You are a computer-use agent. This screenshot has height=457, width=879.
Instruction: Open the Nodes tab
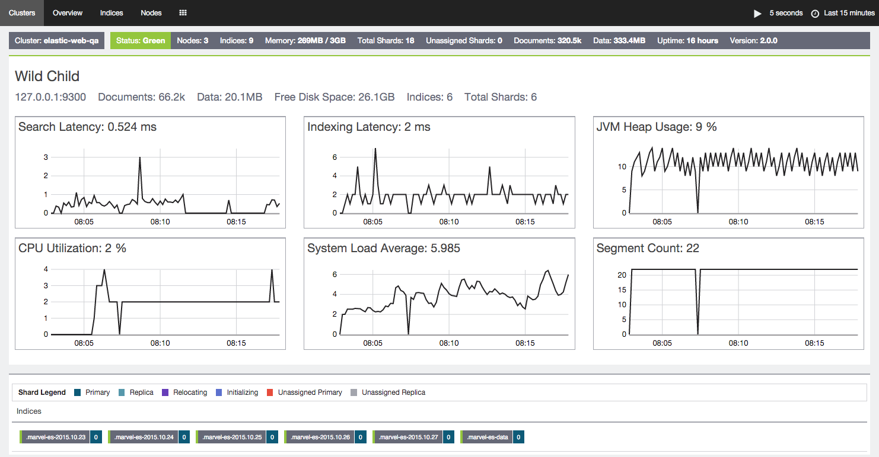[x=151, y=12]
